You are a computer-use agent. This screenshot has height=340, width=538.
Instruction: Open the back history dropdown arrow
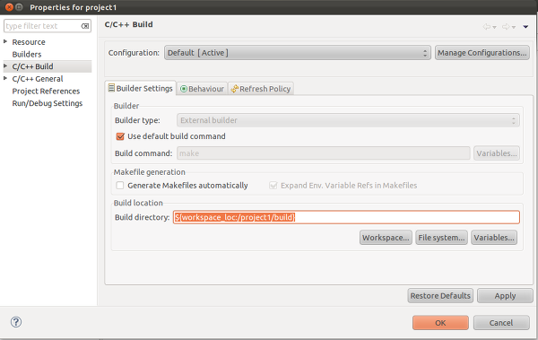[494, 27]
